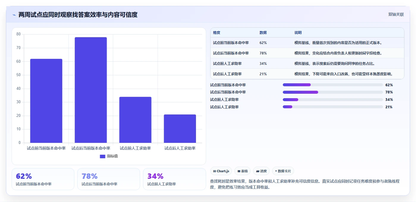Image resolution: width=416 pixels, height=202 pixels.
Task: Click description starting 模拟结果,下降可能
Action: point(343,74)
